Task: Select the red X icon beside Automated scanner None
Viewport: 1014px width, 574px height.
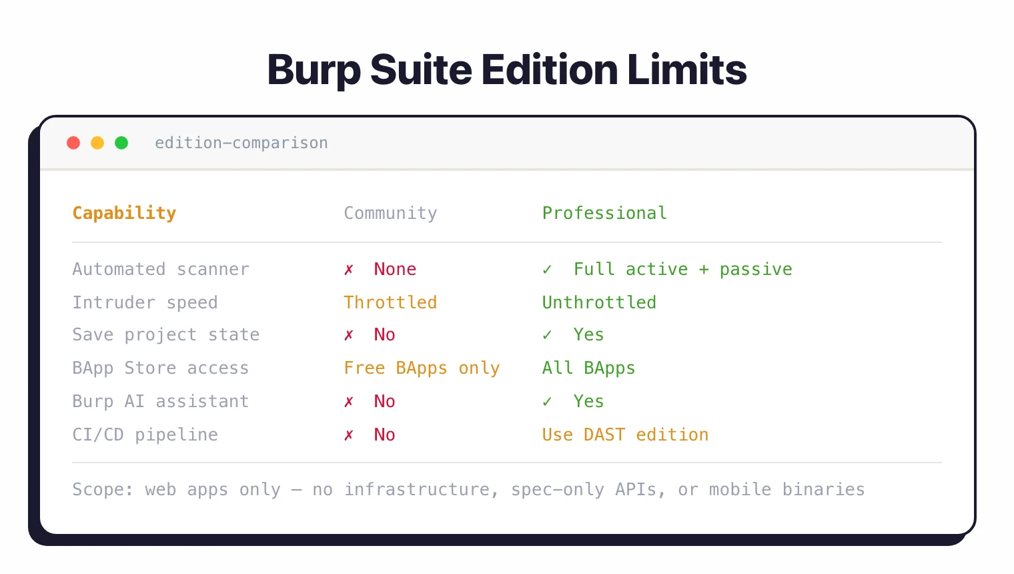Action: coord(349,269)
